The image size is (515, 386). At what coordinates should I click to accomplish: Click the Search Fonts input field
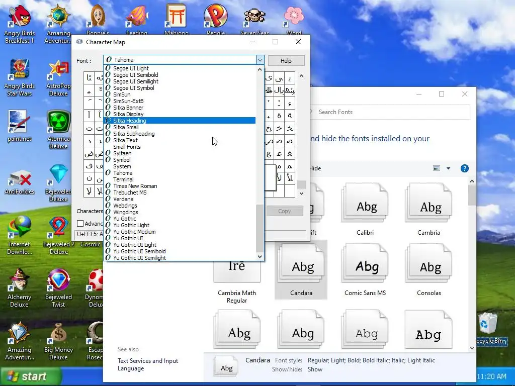pos(390,112)
